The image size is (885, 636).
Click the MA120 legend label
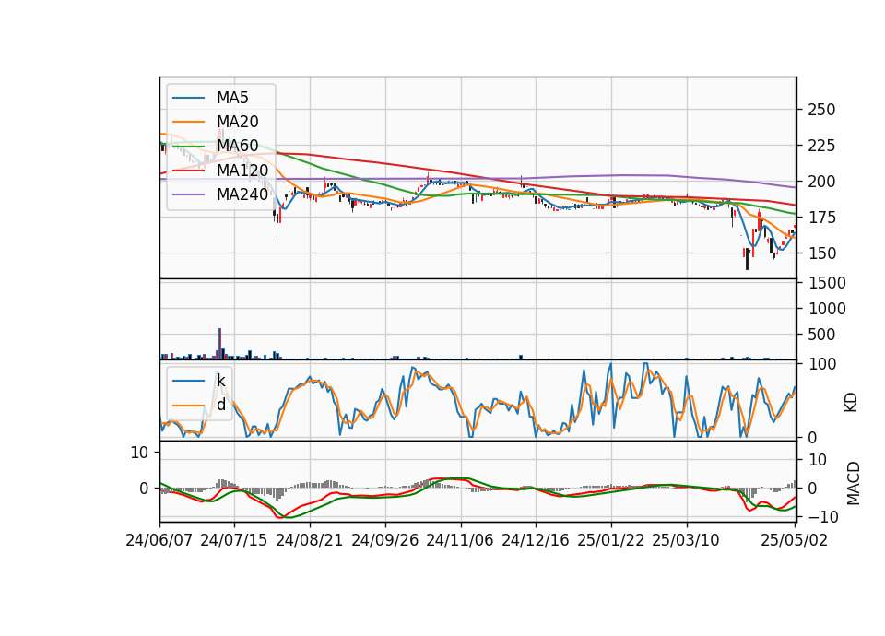click(242, 170)
